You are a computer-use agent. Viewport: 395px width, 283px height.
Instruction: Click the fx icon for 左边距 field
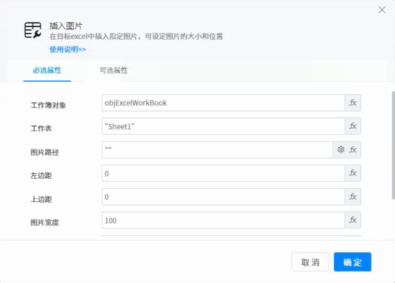pos(353,173)
